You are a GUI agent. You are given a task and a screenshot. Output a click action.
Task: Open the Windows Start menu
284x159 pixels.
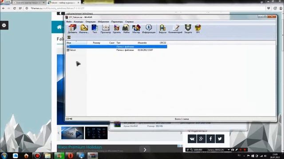(x=4, y=155)
